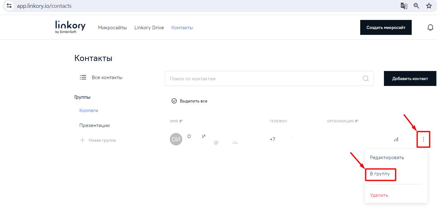Click the search magnifier icon in contacts field
437x213 pixels.
[366, 78]
